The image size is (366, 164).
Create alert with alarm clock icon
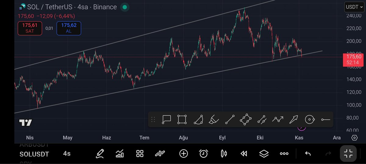[204, 154]
